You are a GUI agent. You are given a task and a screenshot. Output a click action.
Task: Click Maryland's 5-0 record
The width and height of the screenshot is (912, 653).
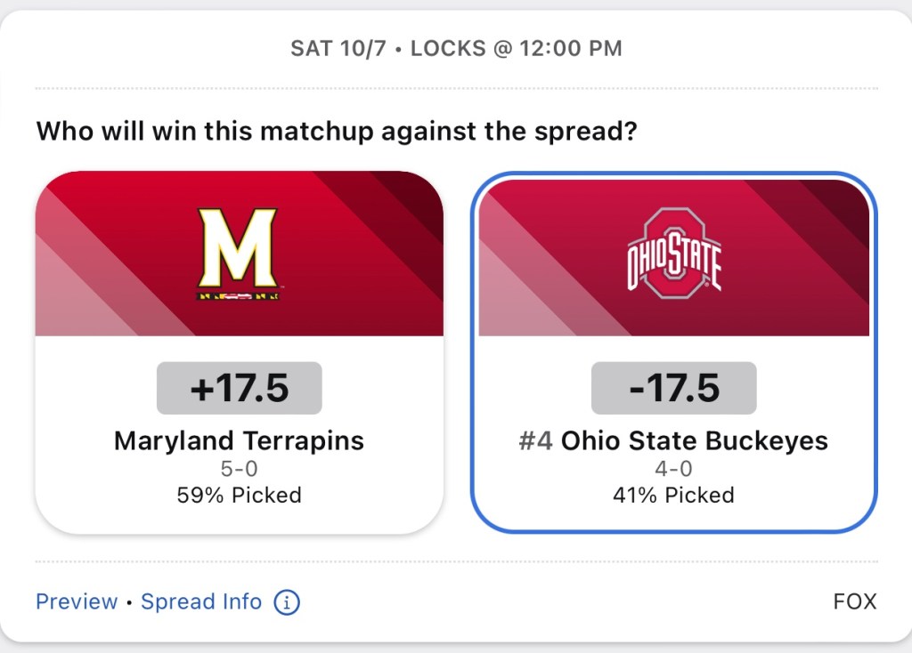click(239, 469)
